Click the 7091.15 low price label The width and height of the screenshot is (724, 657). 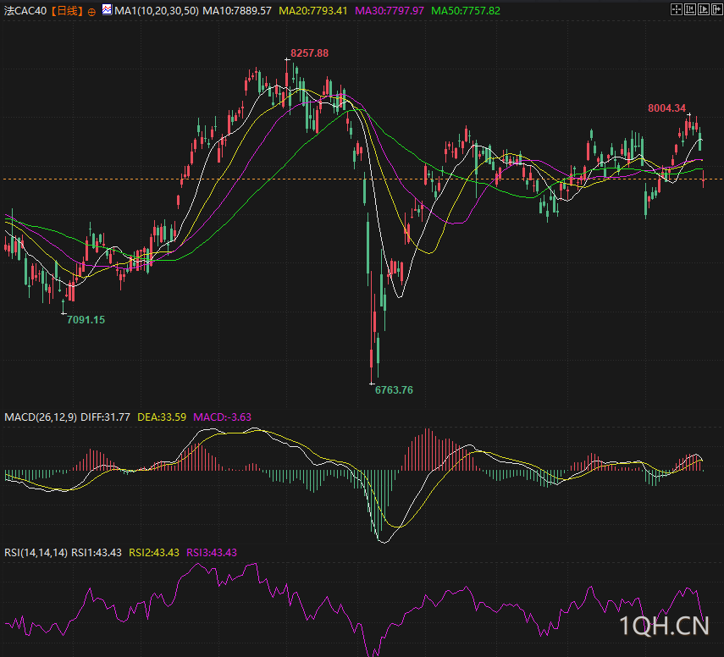[x=86, y=319]
